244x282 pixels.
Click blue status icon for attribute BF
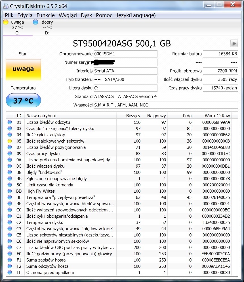10,203
